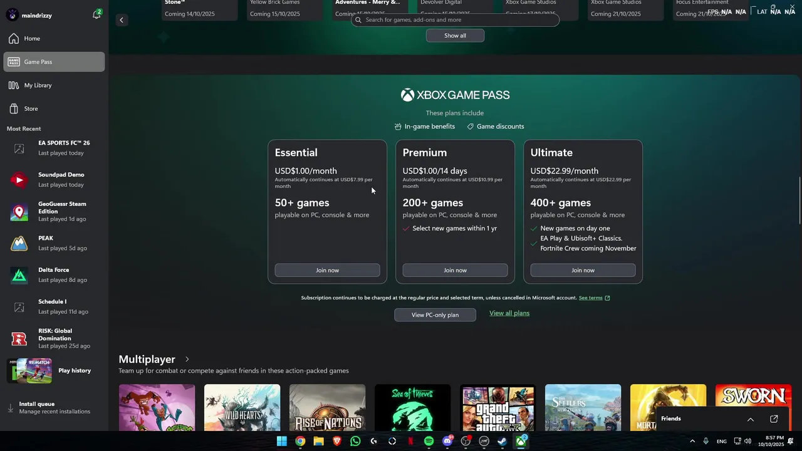Open Install queue download icon

[x=11, y=408]
